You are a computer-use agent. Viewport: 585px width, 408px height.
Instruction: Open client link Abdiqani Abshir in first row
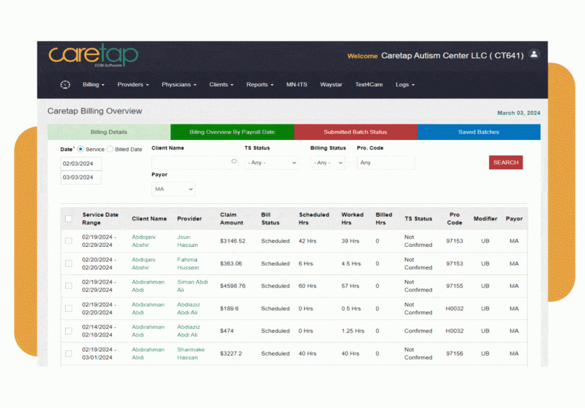click(143, 241)
